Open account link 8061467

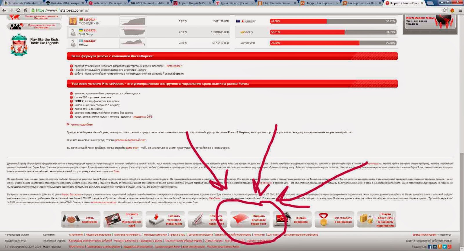[89, 41]
